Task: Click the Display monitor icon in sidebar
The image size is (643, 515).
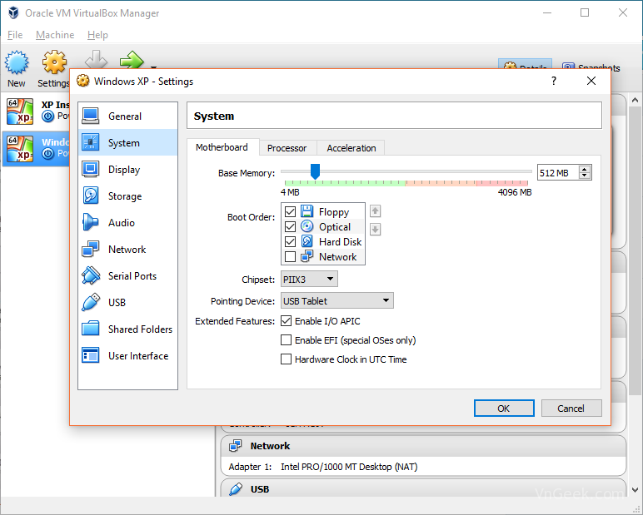Action: pos(90,169)
